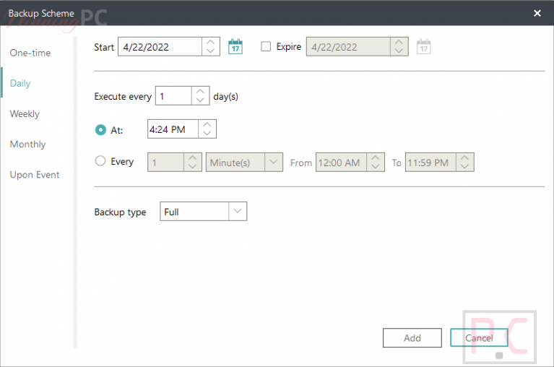The width and height of the screenshot is (554, 367).
Task: Click the Every interval number field
Action: point(165,162)
